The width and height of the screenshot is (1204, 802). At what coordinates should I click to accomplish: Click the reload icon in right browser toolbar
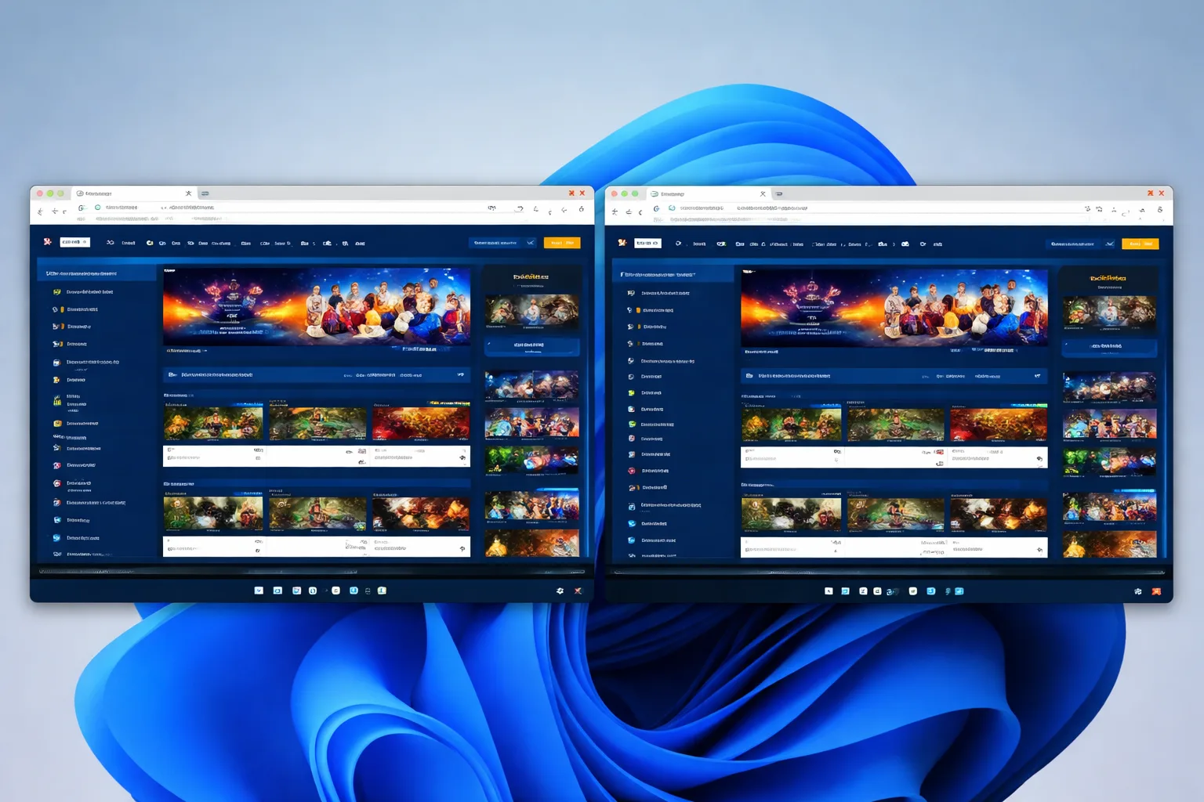pyautogui.click(x=656, y=209)
